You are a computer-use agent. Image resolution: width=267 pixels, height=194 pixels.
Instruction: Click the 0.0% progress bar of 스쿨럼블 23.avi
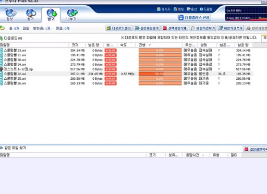160,51
